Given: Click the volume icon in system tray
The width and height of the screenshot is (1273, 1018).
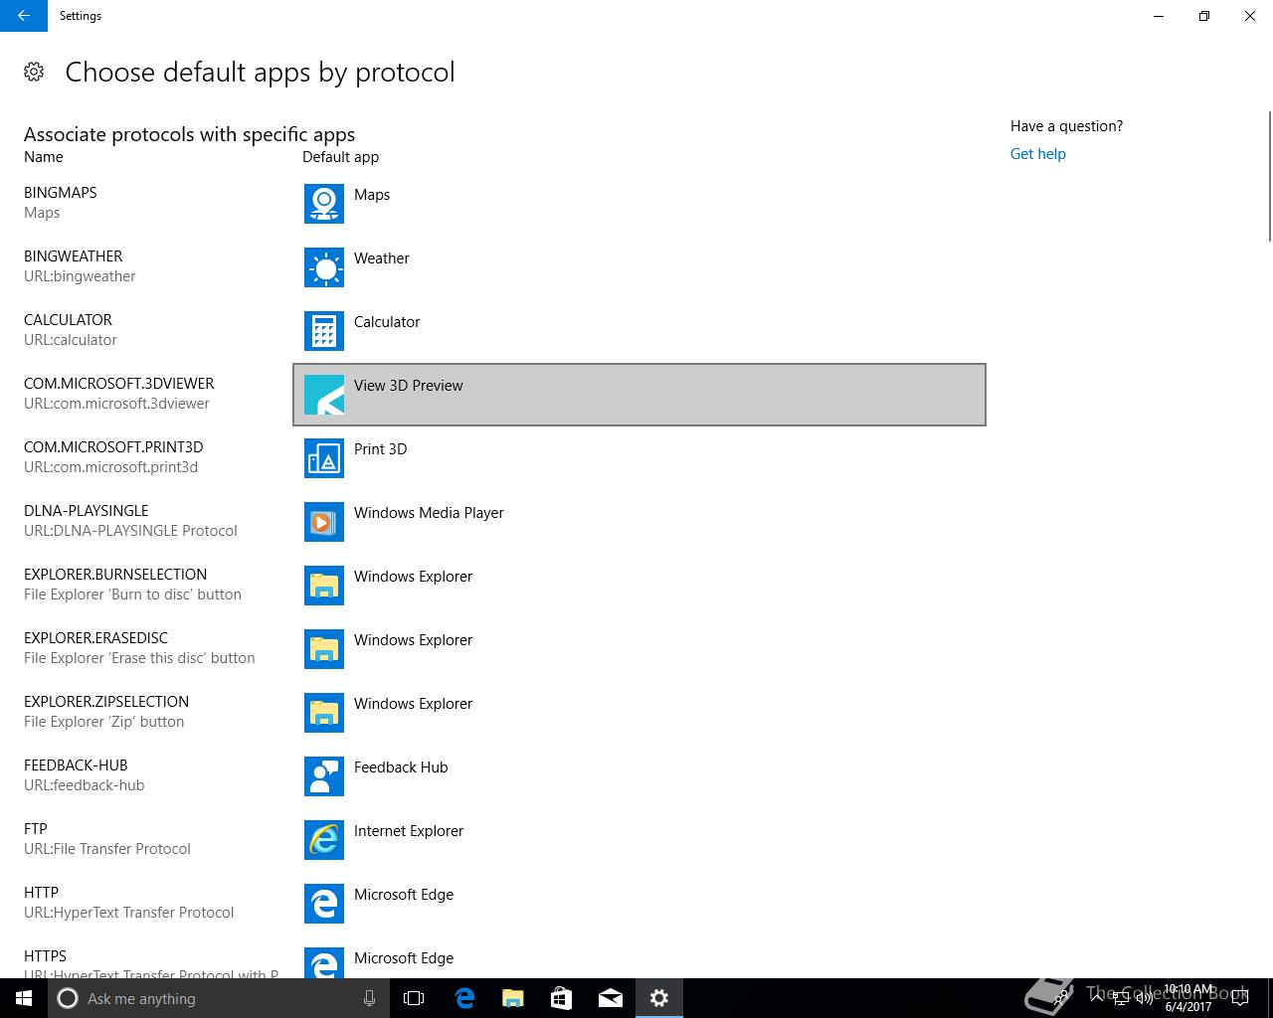Looking at the screenshot, I should point(1144,998).
